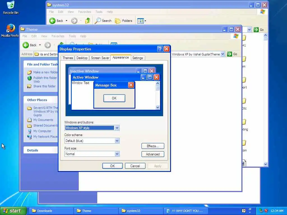The height and width of the screenshot is (215, 287).
Task: Click the Forward arrow in the system32 window
Action: tap(74, 21)
